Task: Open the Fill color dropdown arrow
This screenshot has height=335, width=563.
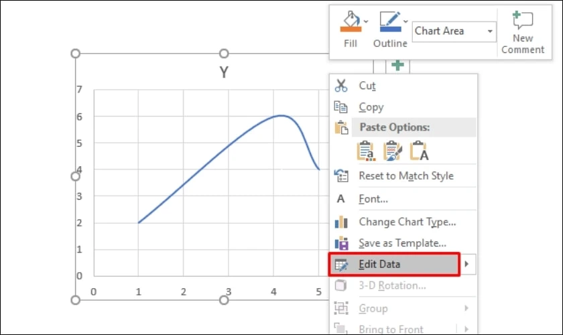Action: (x=366, y=21)
